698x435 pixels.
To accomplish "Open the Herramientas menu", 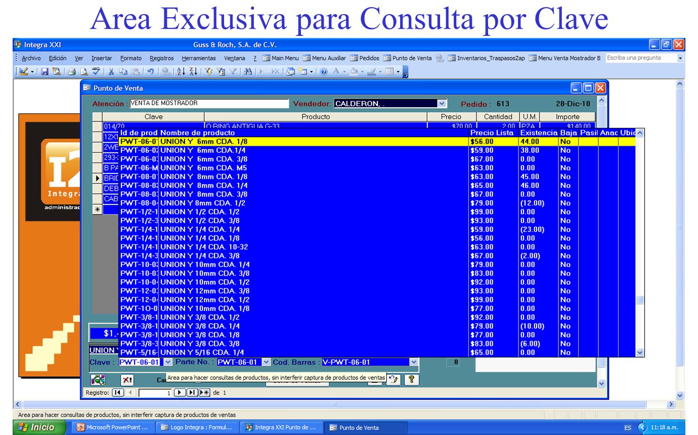I will point(199,58).
